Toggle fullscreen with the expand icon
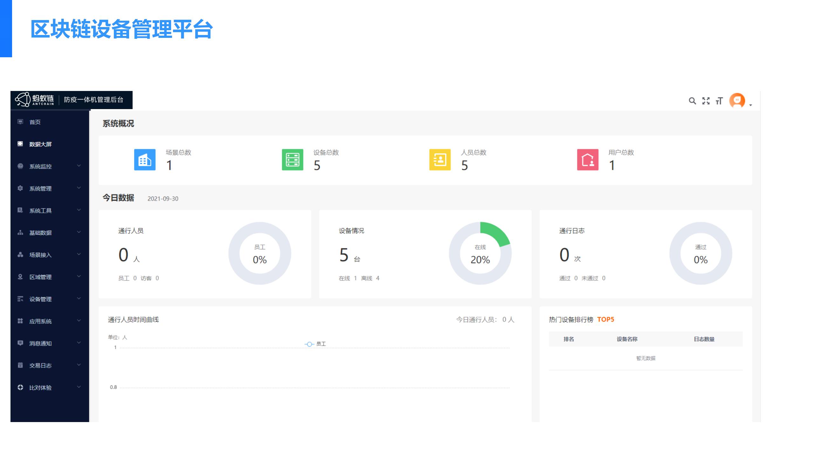Image resolution: width=814 pixels, height=458 pixels. click(706, 101)
